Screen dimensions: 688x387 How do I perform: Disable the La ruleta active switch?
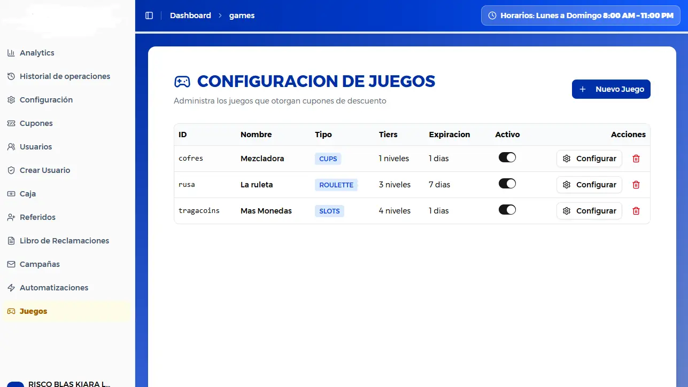pos(507,184)
